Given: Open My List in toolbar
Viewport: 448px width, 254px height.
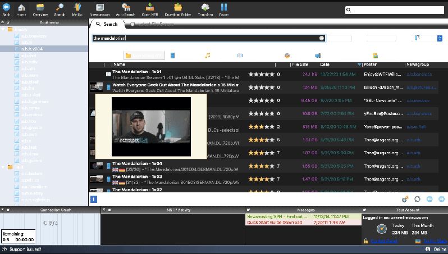Looking at the screenshot, I should pos(77,9).
